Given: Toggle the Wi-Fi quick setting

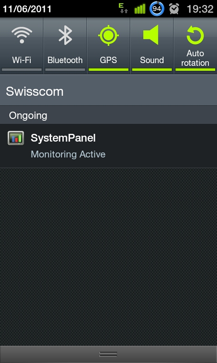Looking at the screenshot, I should coord(22,46).
